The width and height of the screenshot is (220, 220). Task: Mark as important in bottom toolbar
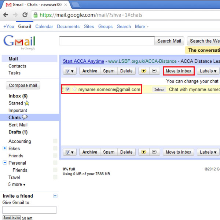[144, 152]
